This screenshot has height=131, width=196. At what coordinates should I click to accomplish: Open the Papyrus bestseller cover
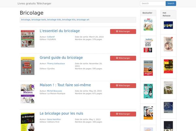pos(148,25)
